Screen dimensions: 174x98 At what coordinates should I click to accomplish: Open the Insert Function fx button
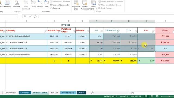pos(35,16)
